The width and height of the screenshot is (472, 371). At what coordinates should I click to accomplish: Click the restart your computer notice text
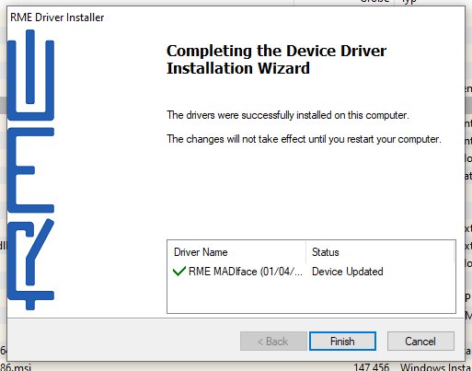pos(304,139)
